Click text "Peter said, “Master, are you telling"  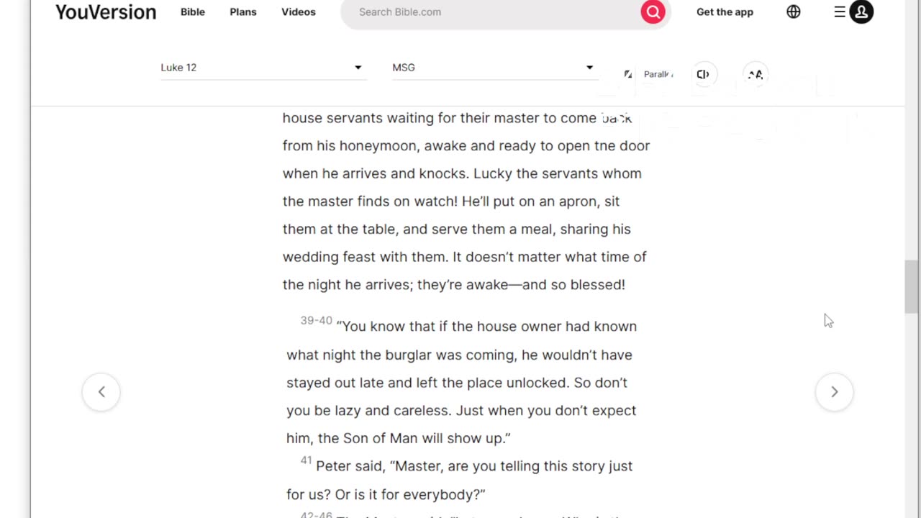(428, 466)
